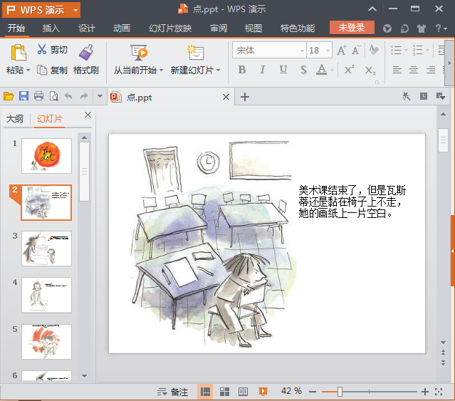Copy selection with Copy icon
The width and height of the screenshot is (455, 401).
pos(42,70)
